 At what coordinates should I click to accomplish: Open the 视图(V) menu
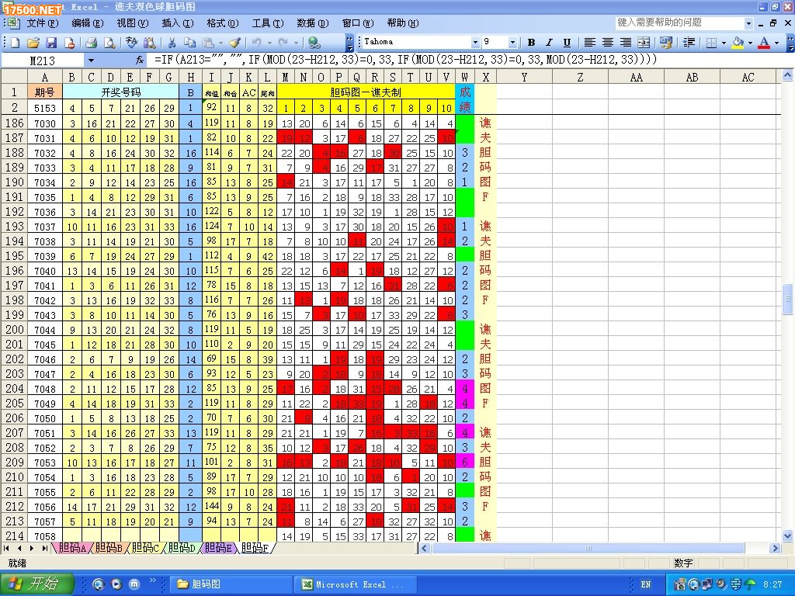[x=132, y=23]
